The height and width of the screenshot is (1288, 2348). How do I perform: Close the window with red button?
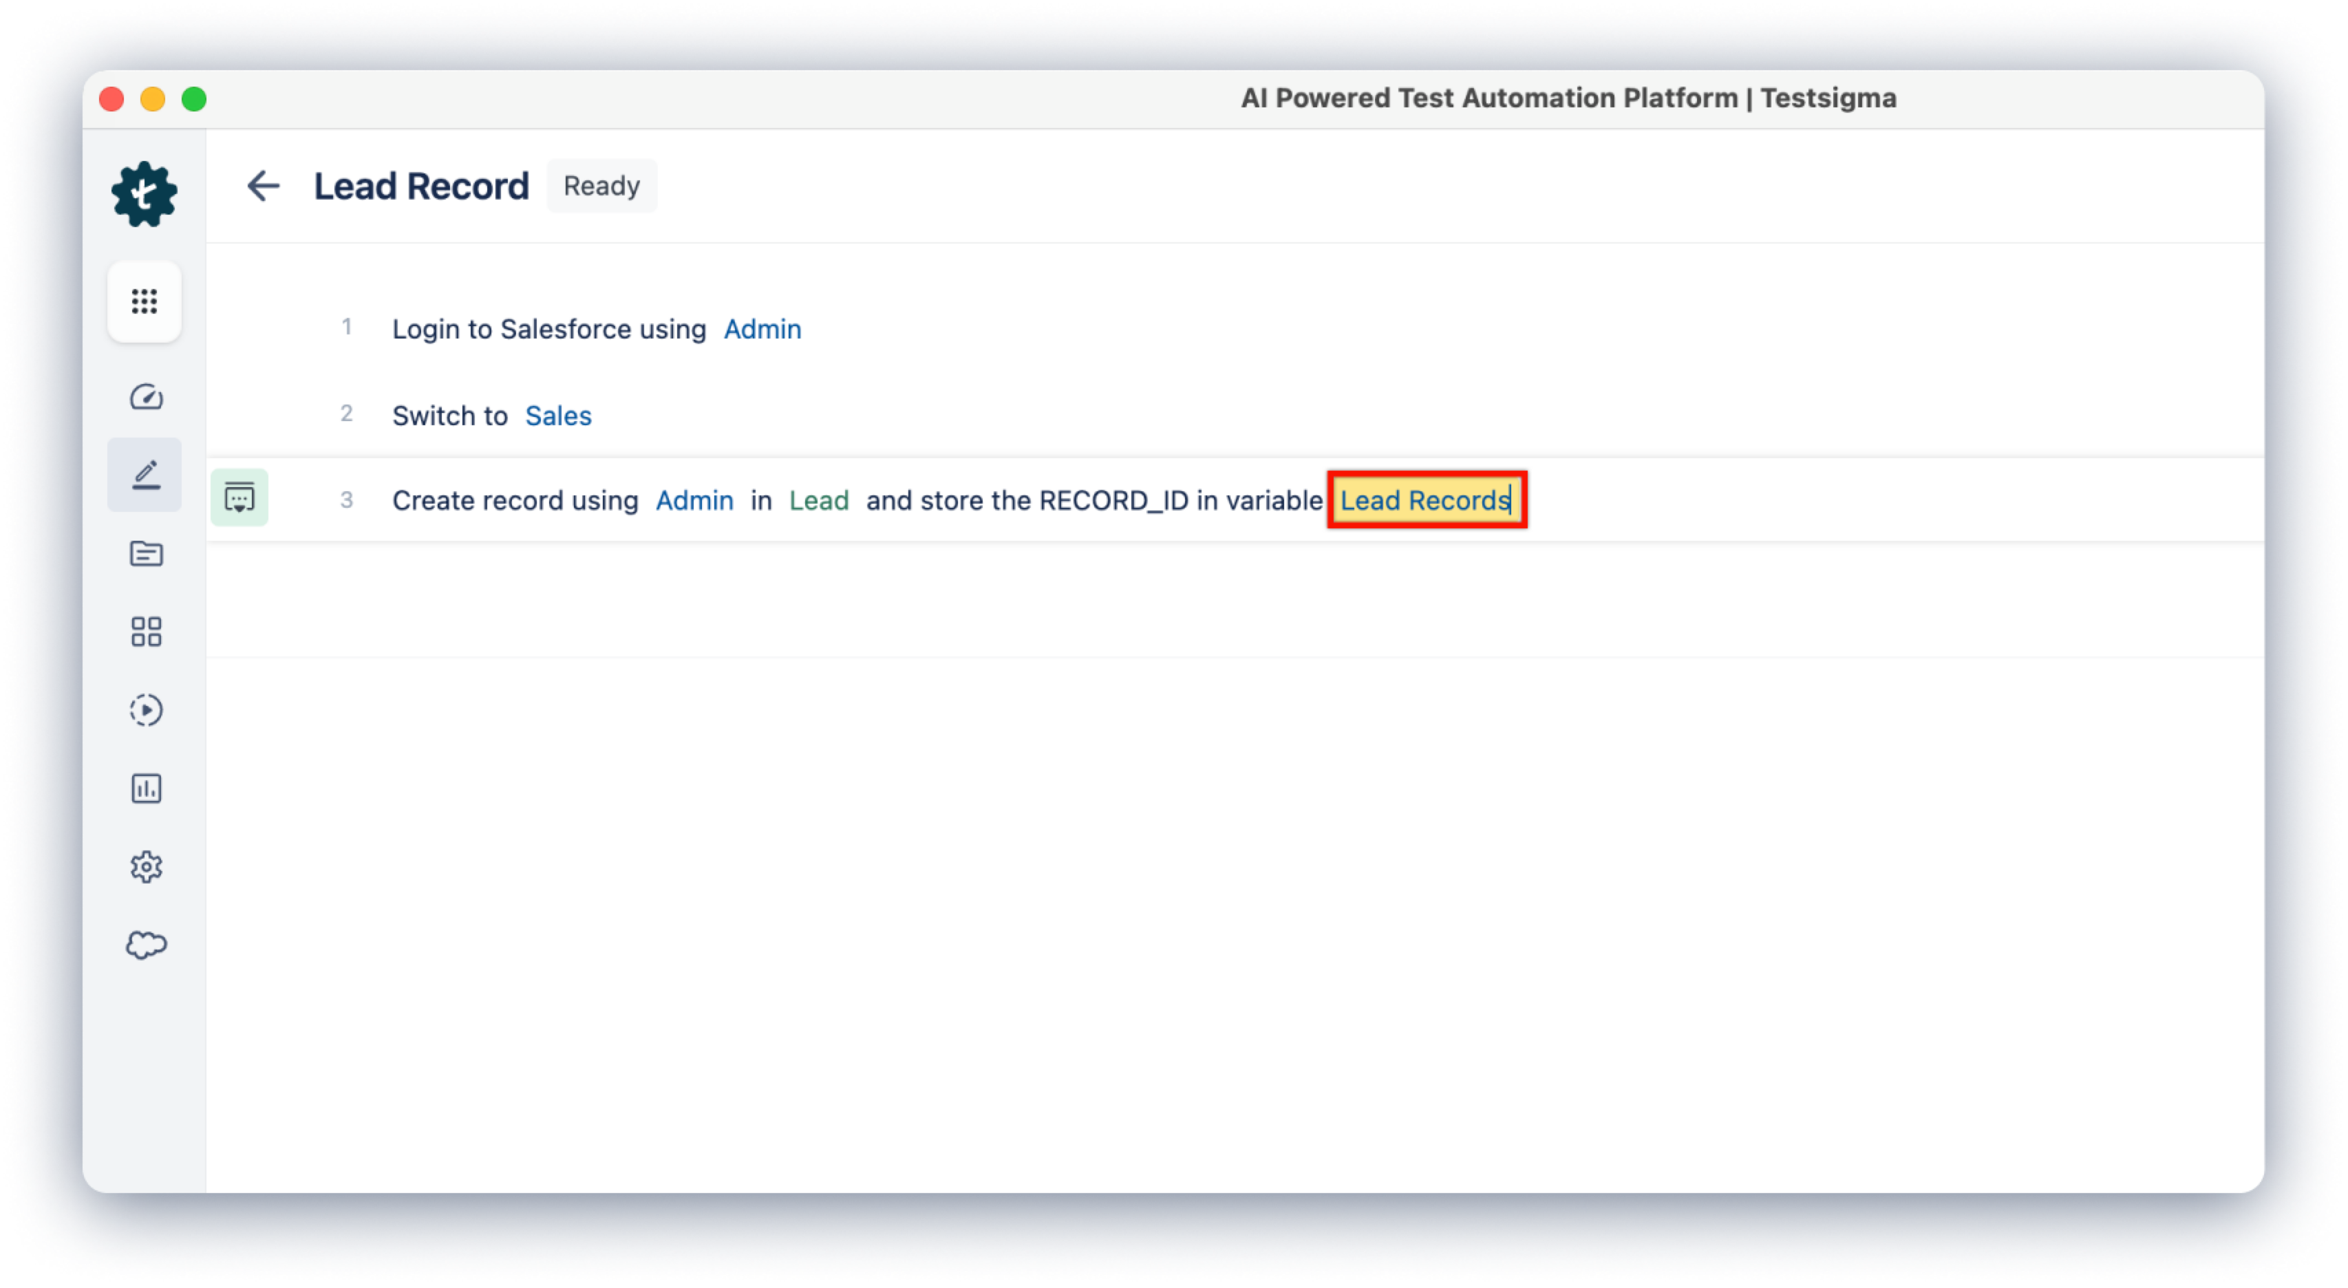(111, 98)
